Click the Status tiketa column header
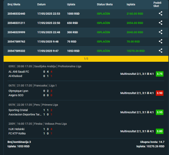 point(105,5)
